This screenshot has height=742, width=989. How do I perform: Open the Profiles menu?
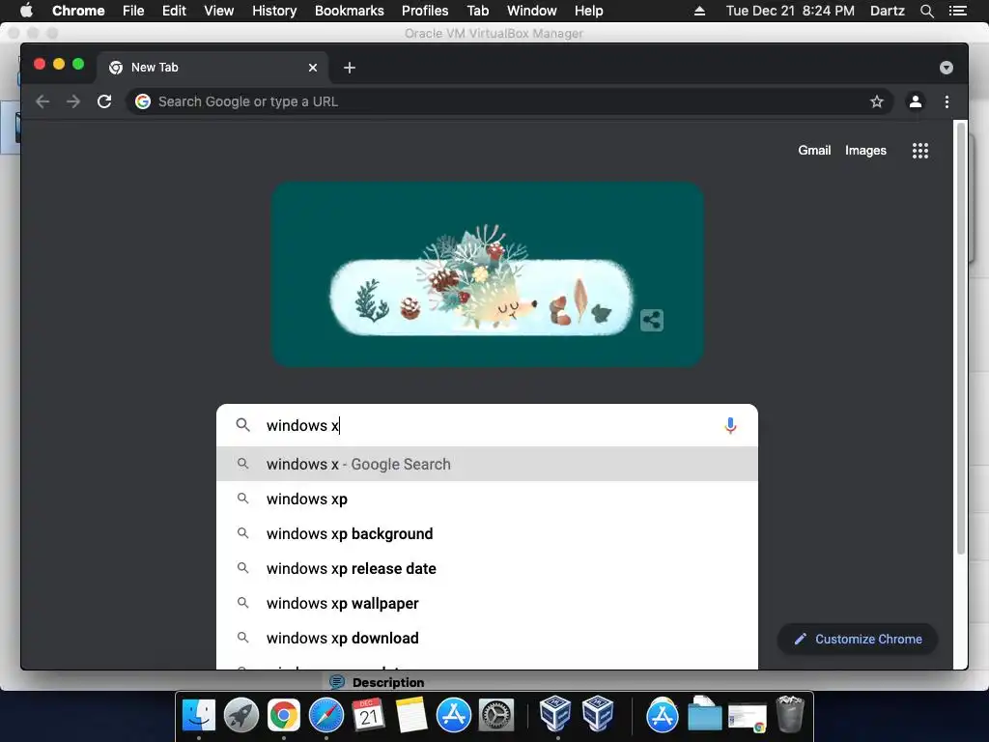tap(425, 11)
